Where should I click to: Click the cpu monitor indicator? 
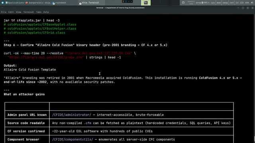(213, 3)
